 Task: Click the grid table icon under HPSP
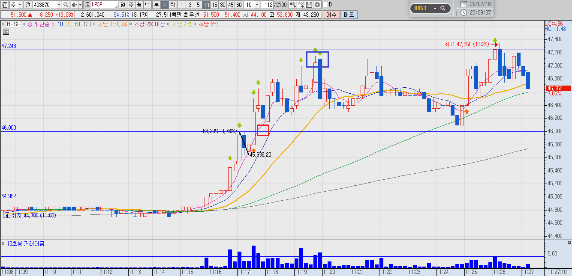point(6,31)
